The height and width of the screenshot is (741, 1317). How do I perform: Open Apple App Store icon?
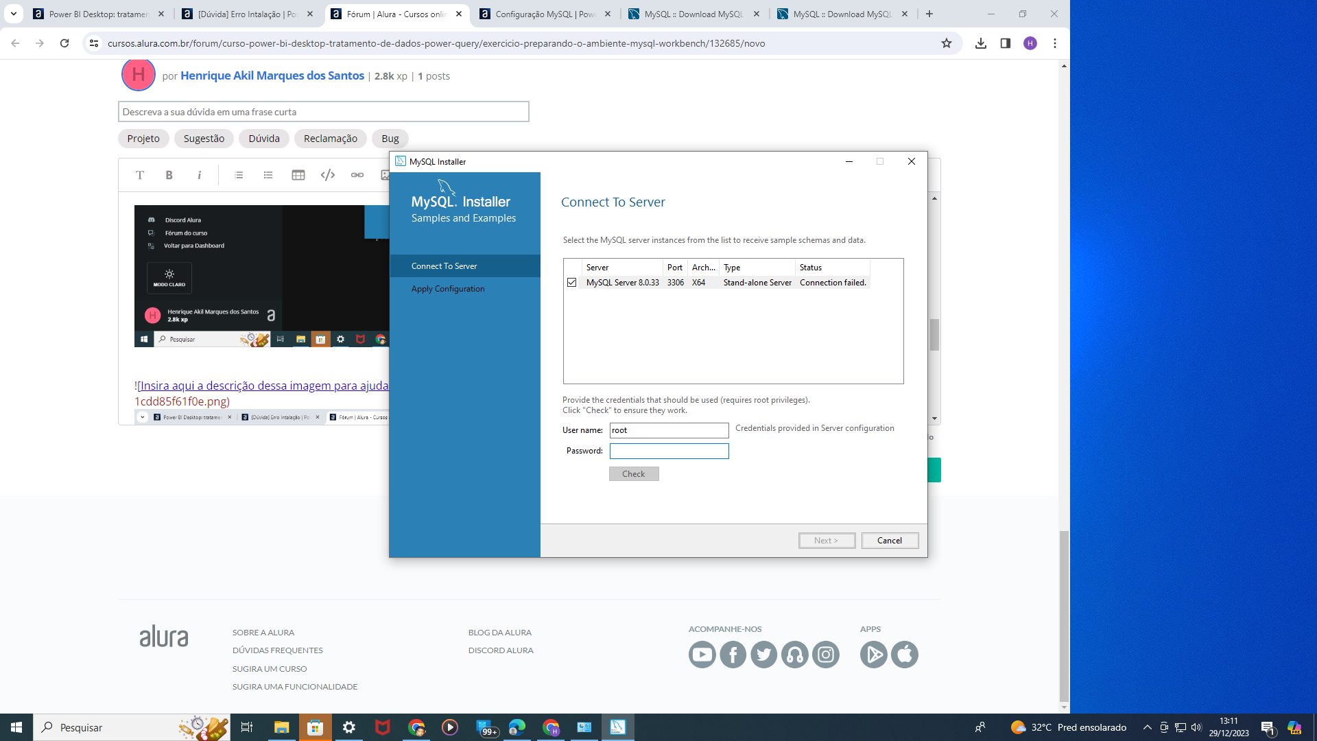tap(905, 655)
